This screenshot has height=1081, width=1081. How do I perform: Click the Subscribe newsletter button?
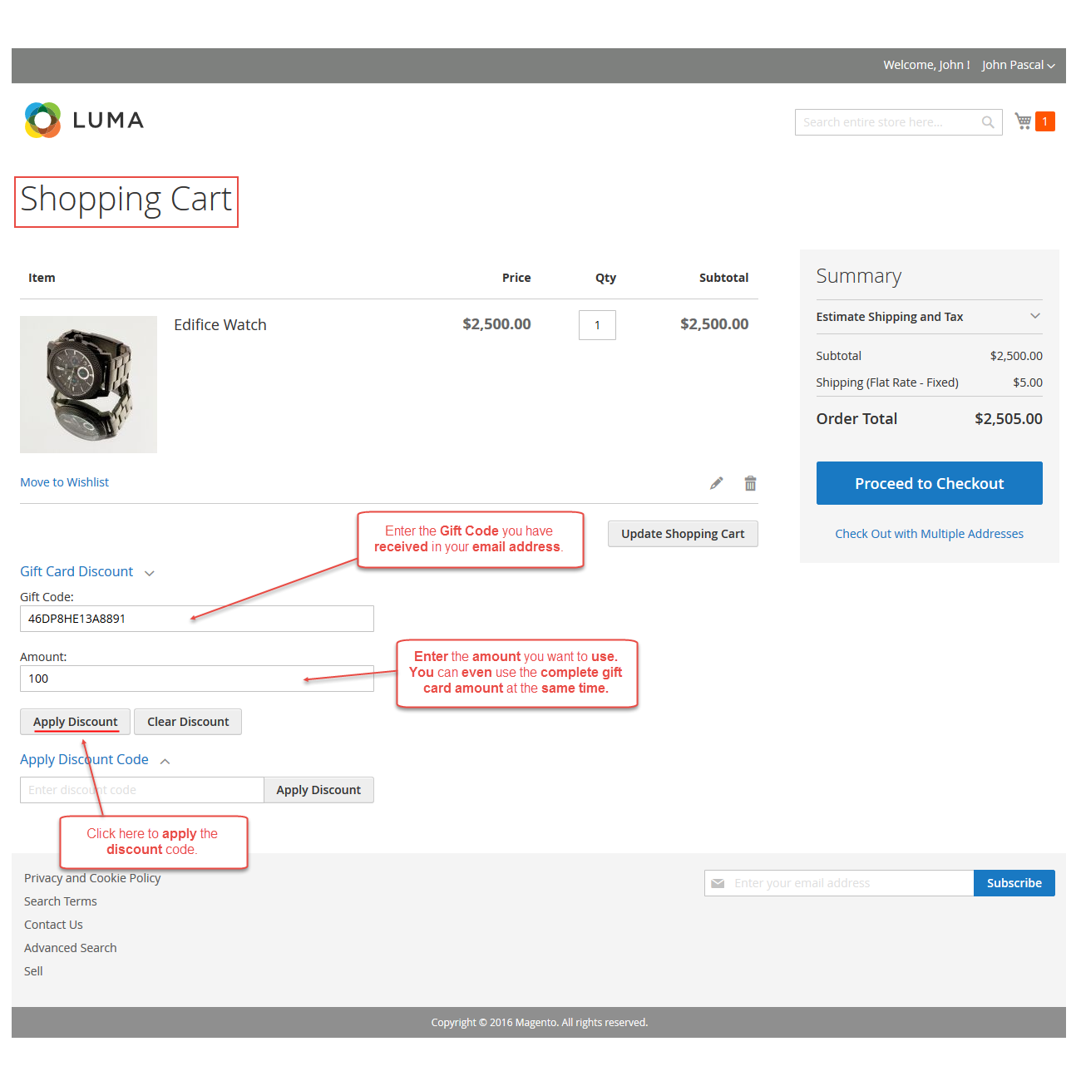point(1014,883)
